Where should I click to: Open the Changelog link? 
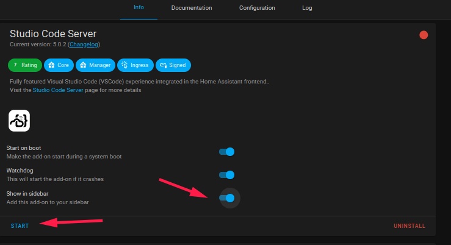point(84,44)
